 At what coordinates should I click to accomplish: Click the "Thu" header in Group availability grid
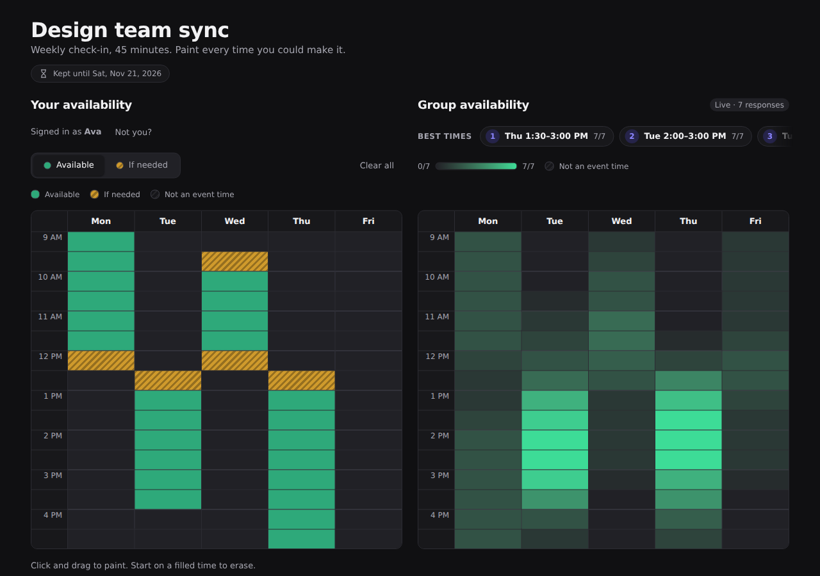[689, 221]
